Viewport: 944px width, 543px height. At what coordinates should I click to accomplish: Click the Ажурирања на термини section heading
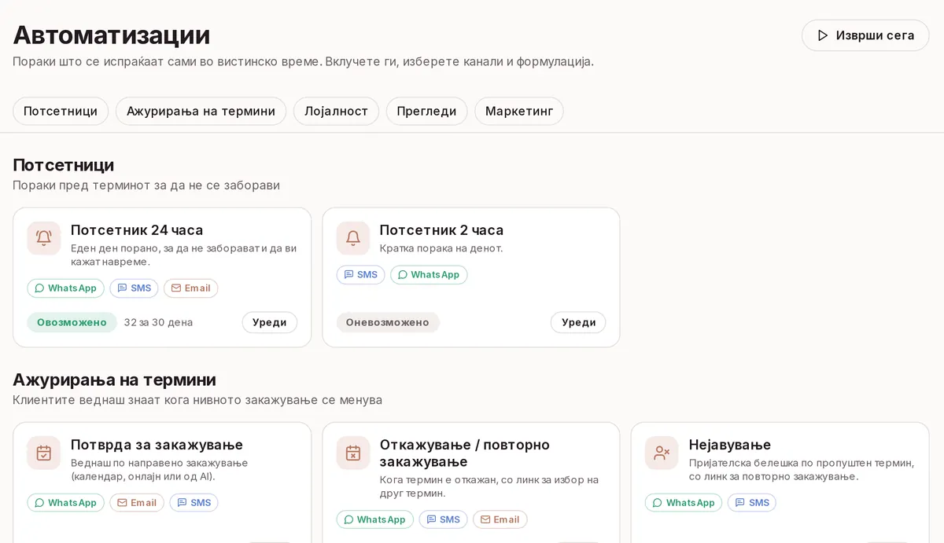[x=114, y=380]
